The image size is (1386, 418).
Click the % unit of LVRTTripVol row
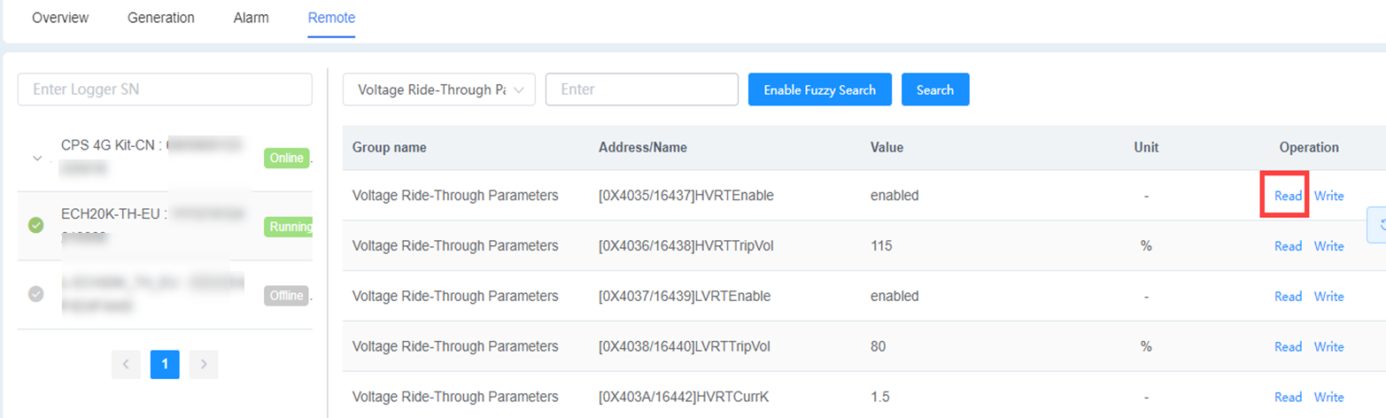(x=1146, y=346)
